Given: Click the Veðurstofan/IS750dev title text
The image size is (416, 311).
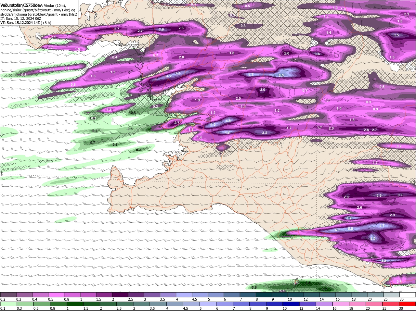Looking at the screenshot, I should pyautogui.click(x=21, y=5).
